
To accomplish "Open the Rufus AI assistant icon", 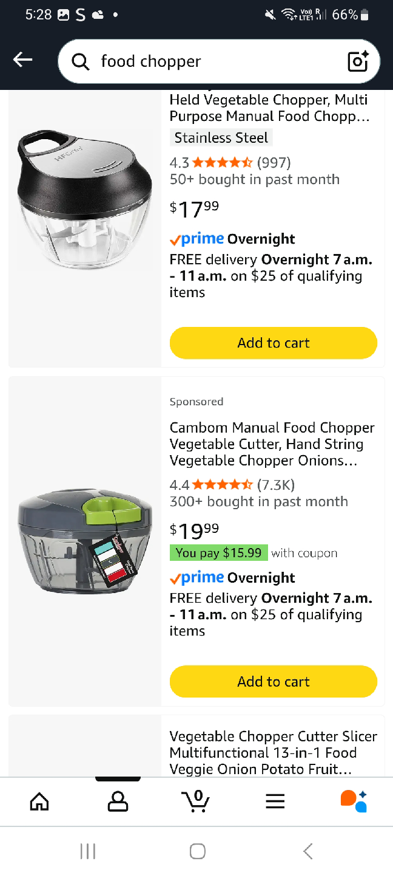I will coord(354,801).
